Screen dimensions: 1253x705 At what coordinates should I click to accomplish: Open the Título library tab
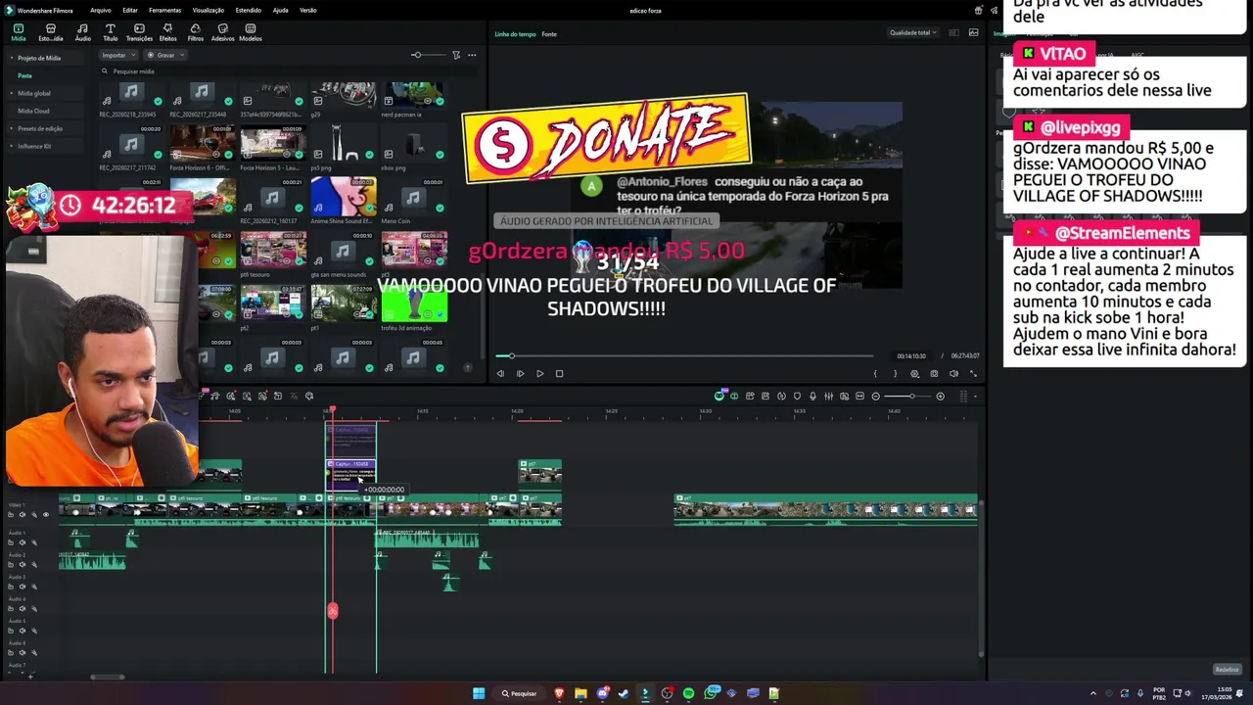(x=110, y=32)
